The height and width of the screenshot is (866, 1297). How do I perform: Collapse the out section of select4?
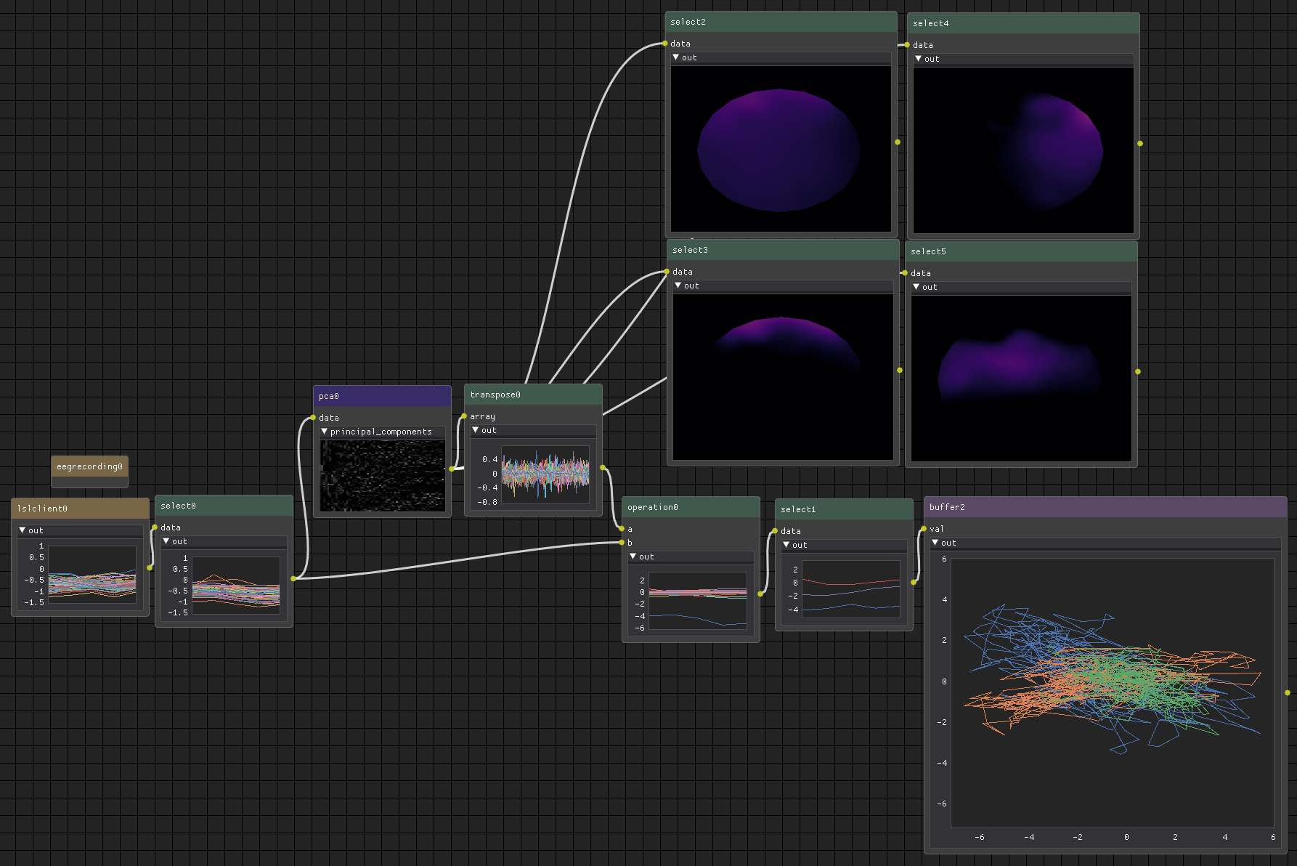(x=919, y=59)
